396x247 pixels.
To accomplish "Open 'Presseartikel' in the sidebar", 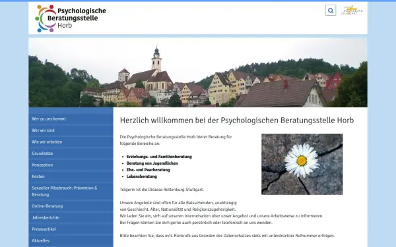I will click(71, 229).
